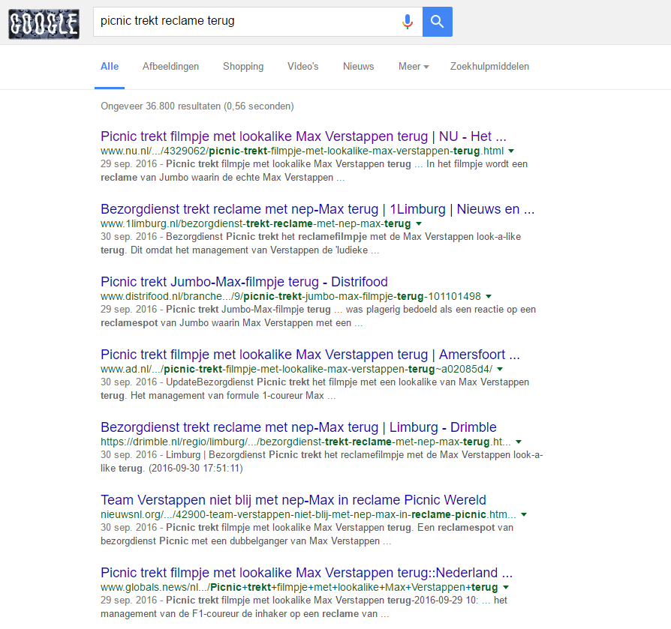Click the www.1limburg.nl green URL text
671x629 pixels.
(255, 223)
